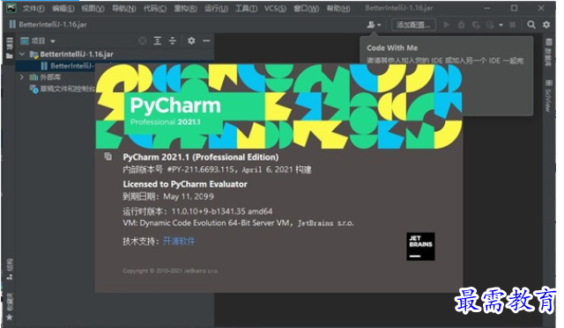Click the Stop square icon

tap(513, 25)
